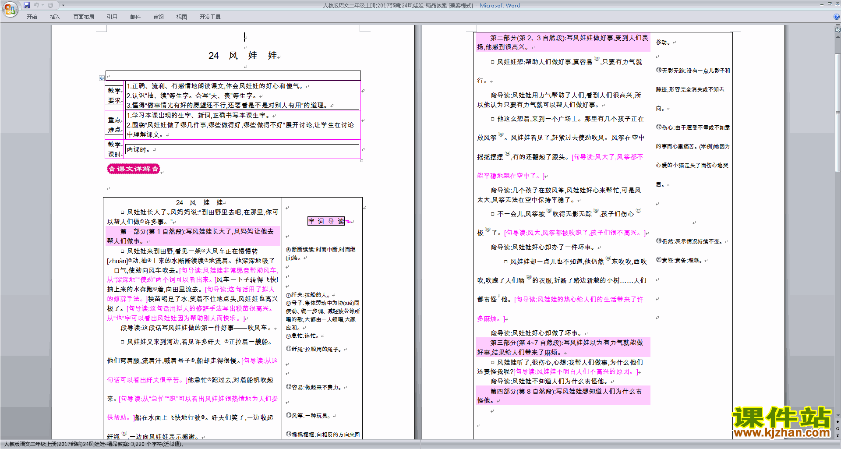The width and height of the screenshot is (841, 449).
Task: Click the vertical scrollbar up arrow
Action: tap(838, 36)
